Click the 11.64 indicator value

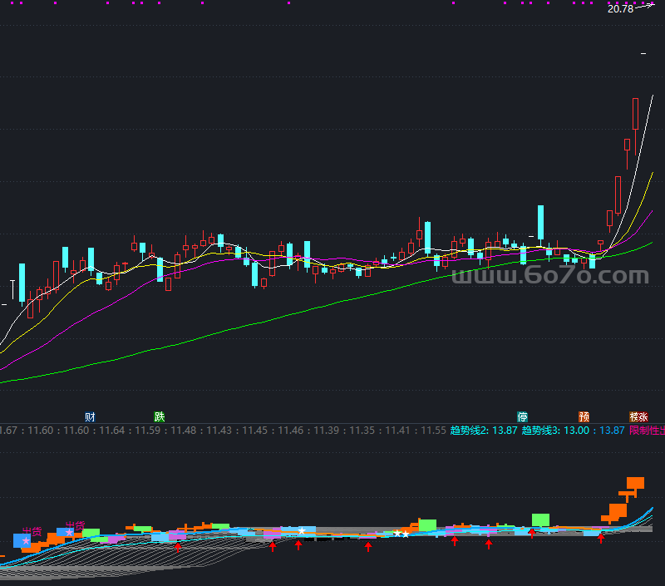pos(112,431)
